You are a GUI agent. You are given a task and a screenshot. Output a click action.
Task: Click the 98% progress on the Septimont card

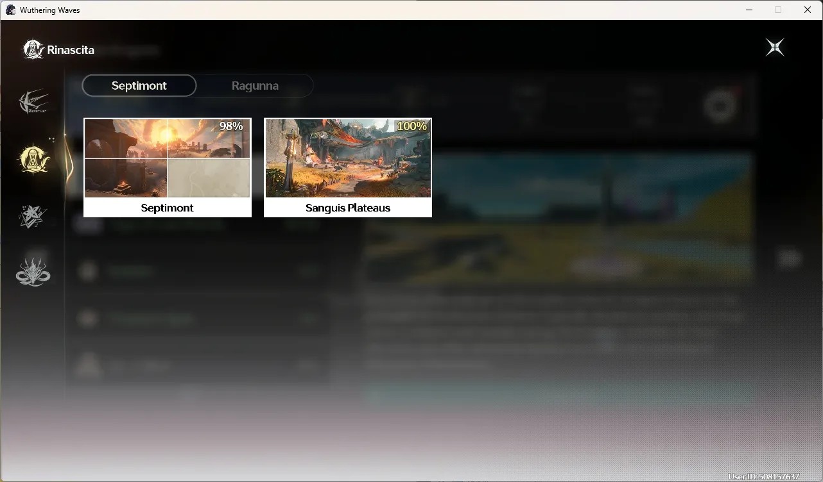pyautogui.click(x=231, y=126)
